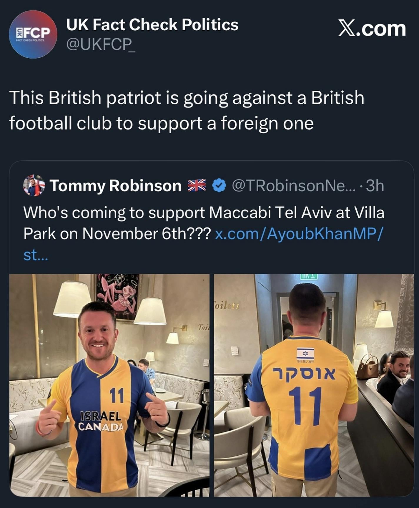Click the @UKFCP_ handle
Screen dimensions: 419x508
click(101, 44)
